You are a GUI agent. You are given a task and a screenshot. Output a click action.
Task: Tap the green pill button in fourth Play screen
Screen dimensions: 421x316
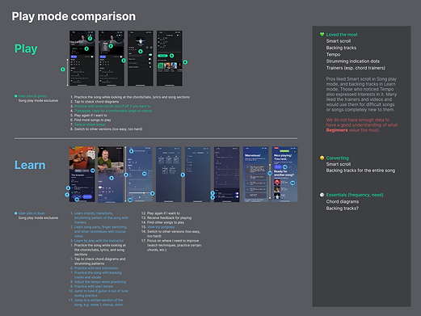click(162, 56)
